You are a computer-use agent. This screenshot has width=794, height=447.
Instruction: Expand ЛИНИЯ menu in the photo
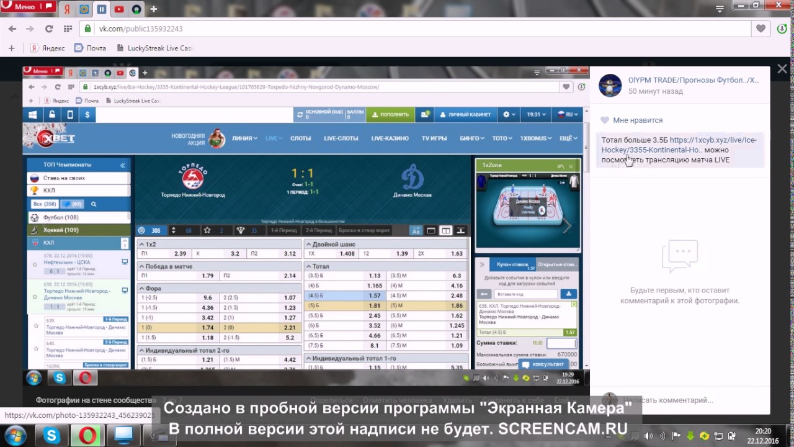(244, 138)
